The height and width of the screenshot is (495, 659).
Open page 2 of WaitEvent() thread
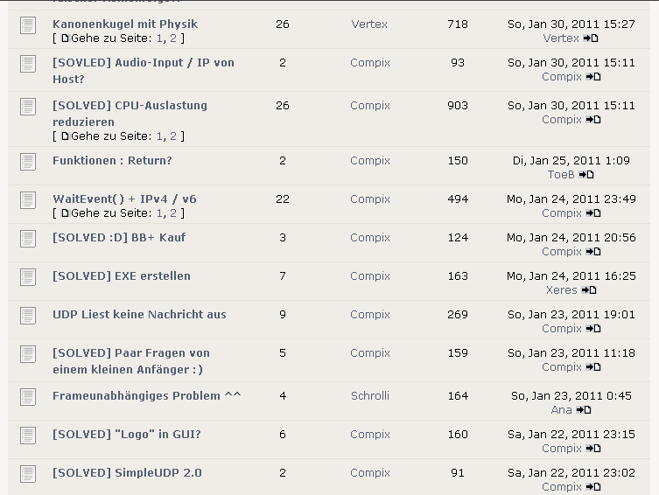[x=173, y=213]
